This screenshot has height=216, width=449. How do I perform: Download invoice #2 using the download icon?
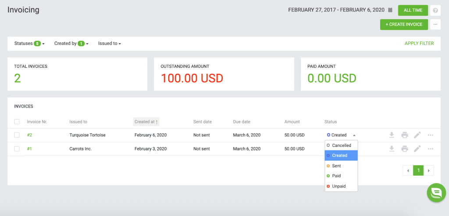(x=392, y=135)
